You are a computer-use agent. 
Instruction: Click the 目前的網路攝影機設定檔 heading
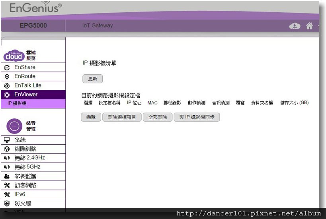pyautogui.click(x=111, y=95)
